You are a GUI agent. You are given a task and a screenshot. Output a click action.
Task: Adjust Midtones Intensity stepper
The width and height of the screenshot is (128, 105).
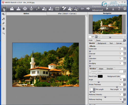(124, 95)
